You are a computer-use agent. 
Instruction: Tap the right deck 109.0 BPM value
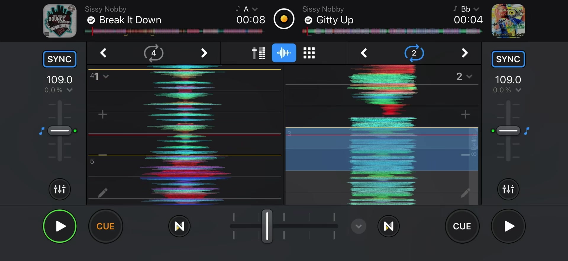point(508,79)
